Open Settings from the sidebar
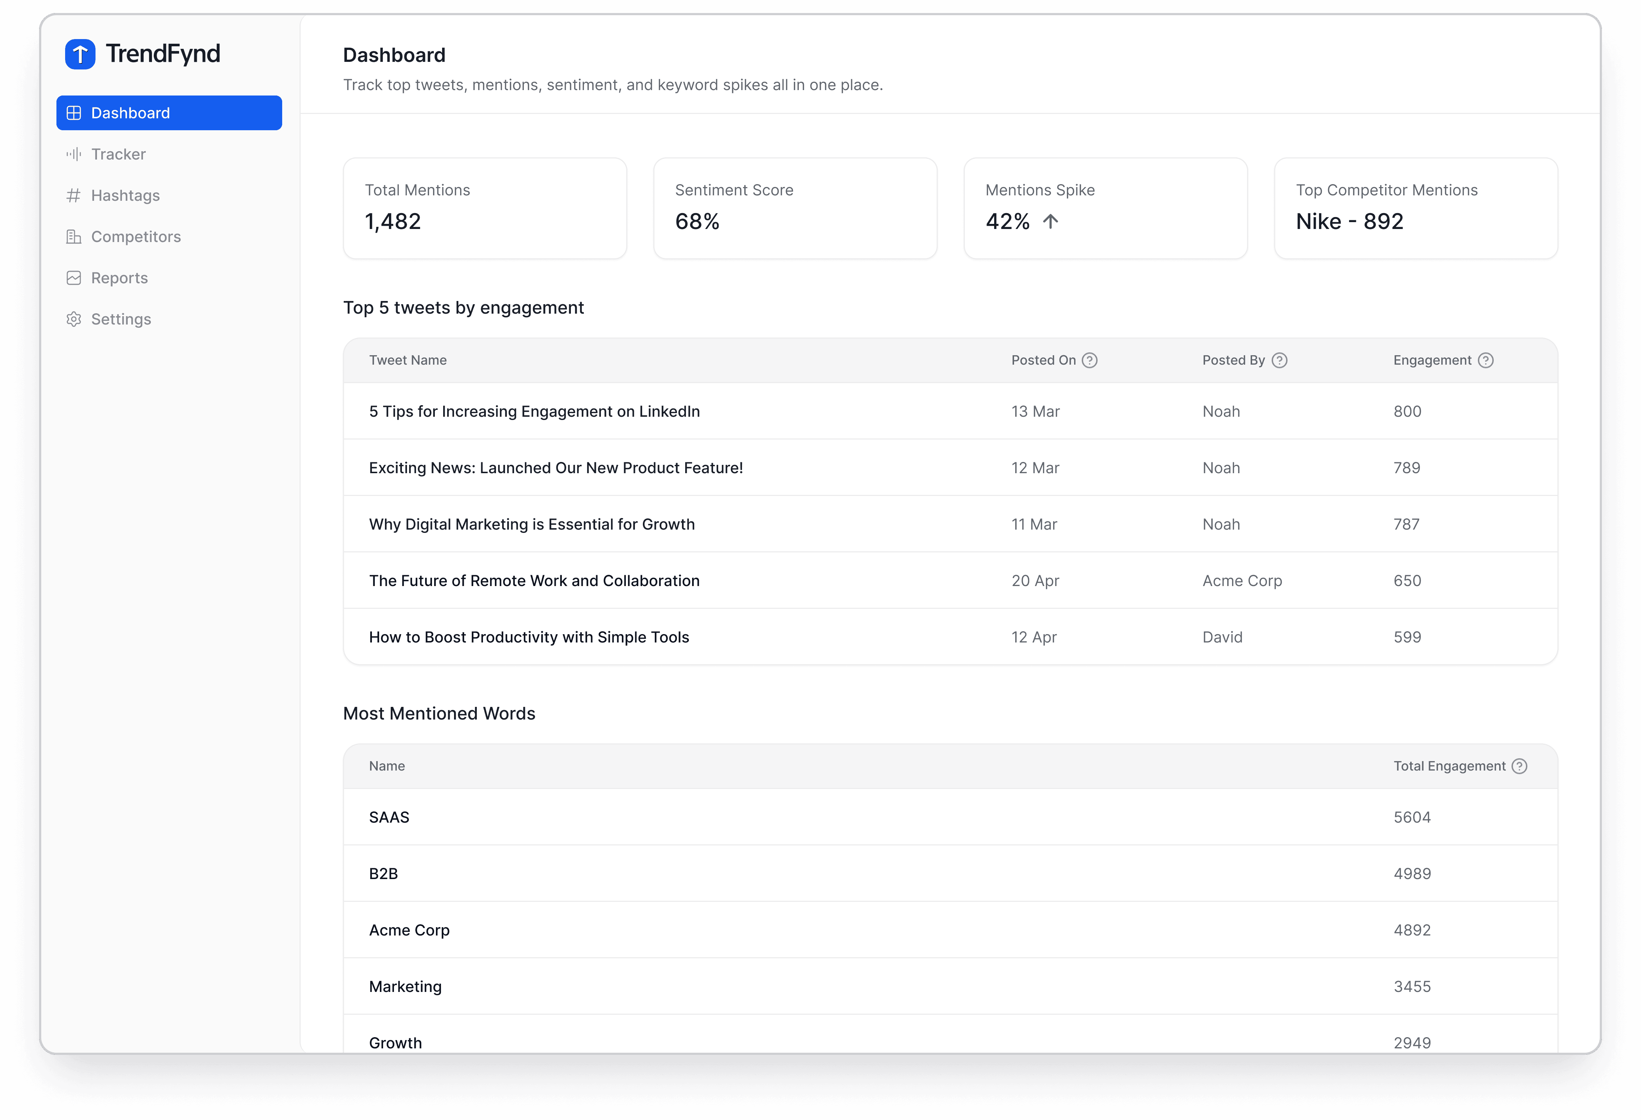The height and width of the screenshot is (1120, 1641). [x=169, y=319]
